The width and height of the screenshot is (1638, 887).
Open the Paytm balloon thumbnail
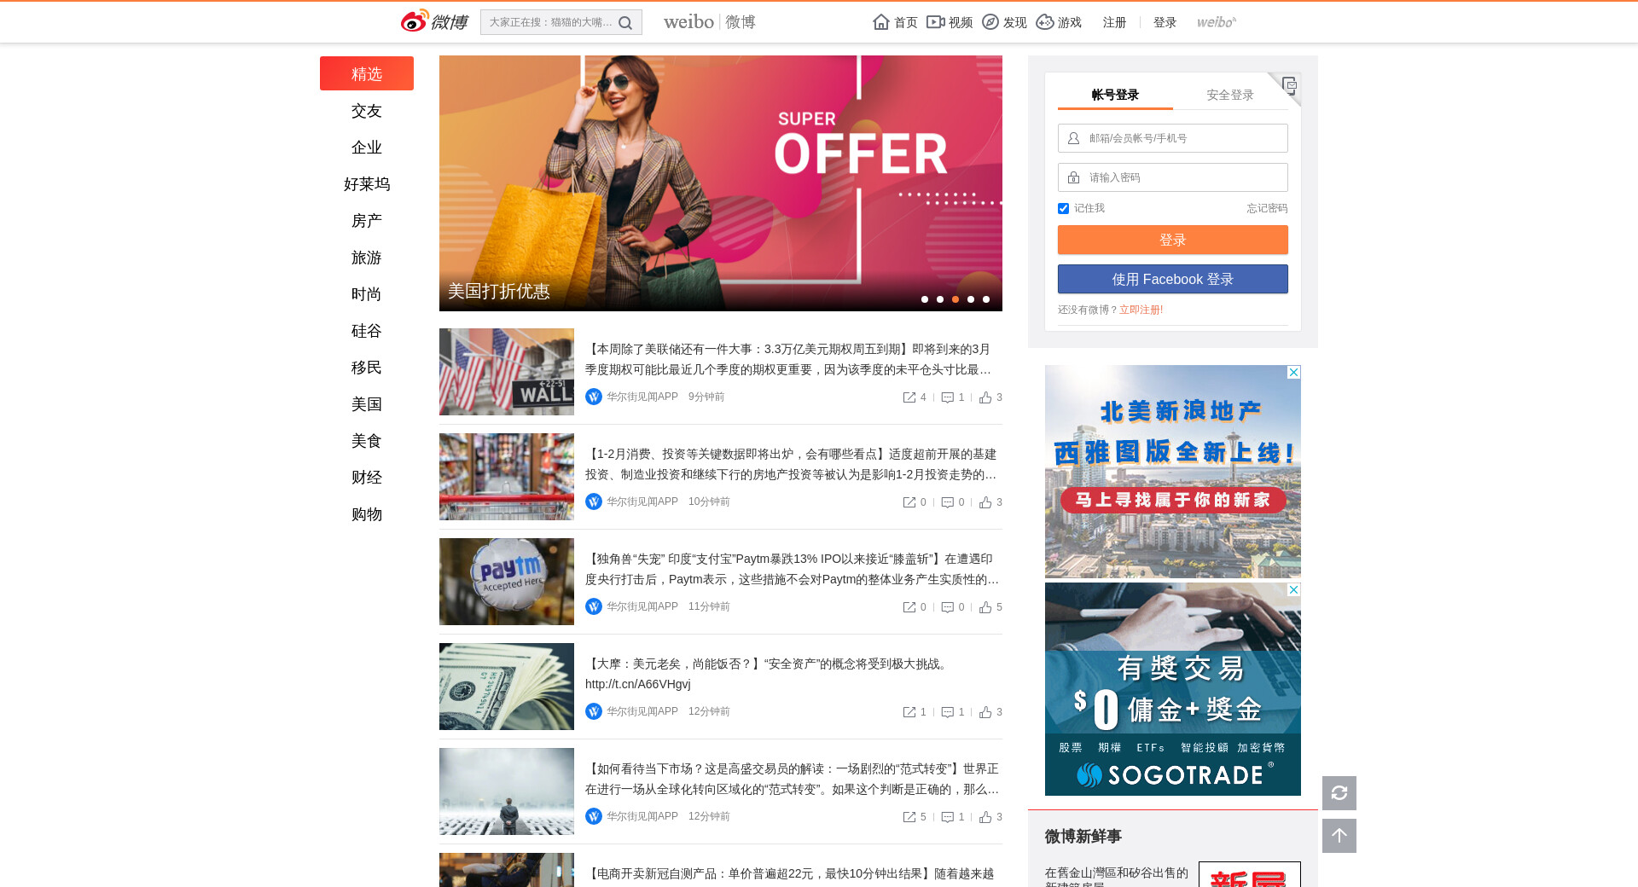tap(507, 582)
